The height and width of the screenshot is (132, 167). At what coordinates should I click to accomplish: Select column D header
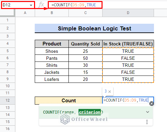(x=128, y=13)
